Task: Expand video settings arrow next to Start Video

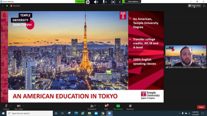Action: pyautogui.click(x=24, y=106)
